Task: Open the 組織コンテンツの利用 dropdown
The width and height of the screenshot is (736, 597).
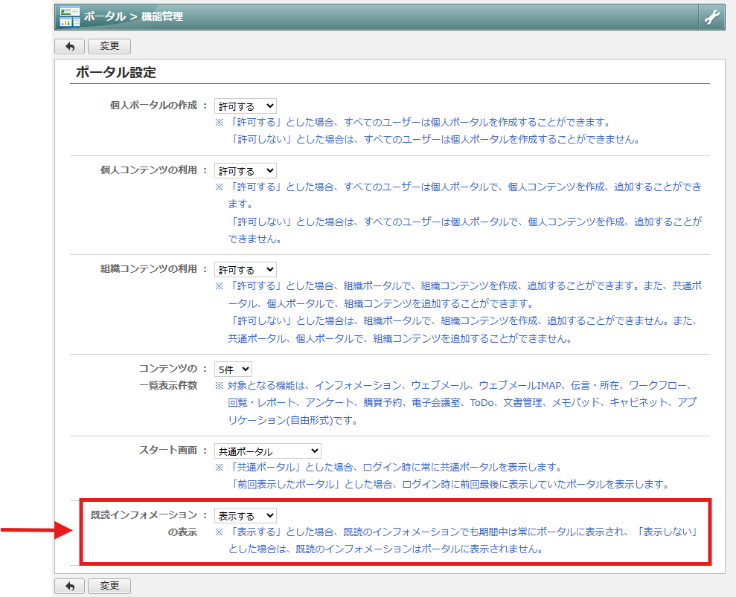Action: [246, 270]
